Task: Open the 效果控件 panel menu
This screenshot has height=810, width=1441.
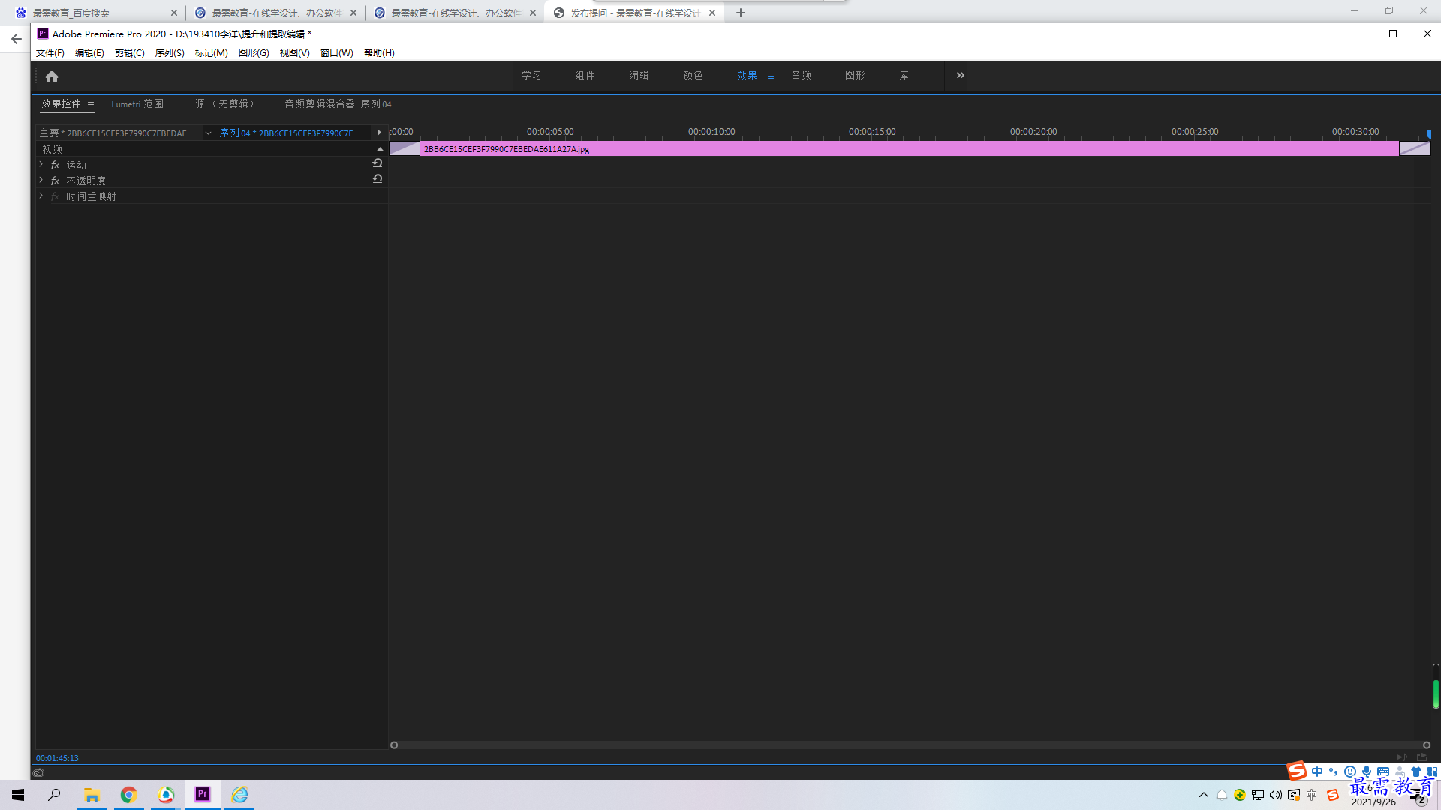Action: (x=91, y=105)
